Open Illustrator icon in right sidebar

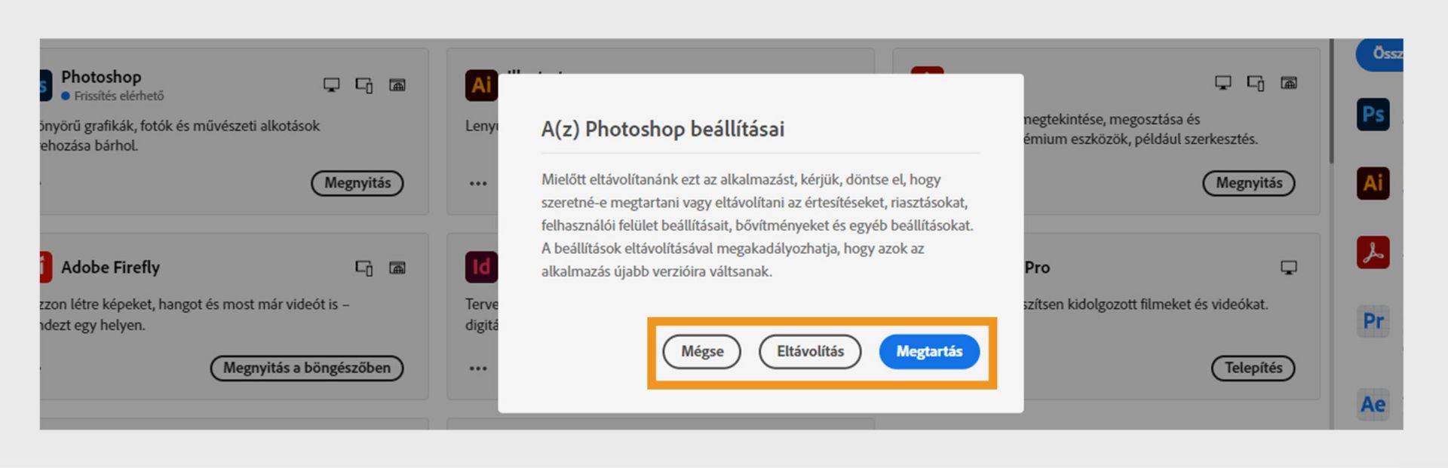click(x=1373, y=183)
